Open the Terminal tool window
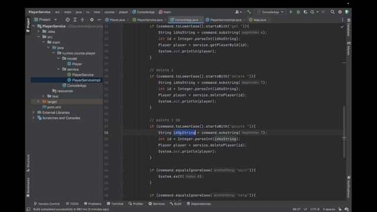This screenshot has height=212, width=377. [x=115, y=204]
